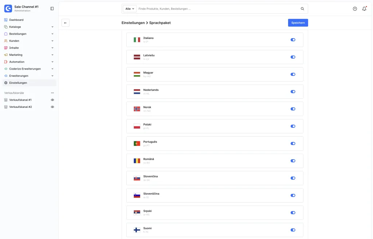The width and height of the screenshot is (373, 239).
Task: Open the sales channels three-dots menu
Action: [x=52, y=93]
